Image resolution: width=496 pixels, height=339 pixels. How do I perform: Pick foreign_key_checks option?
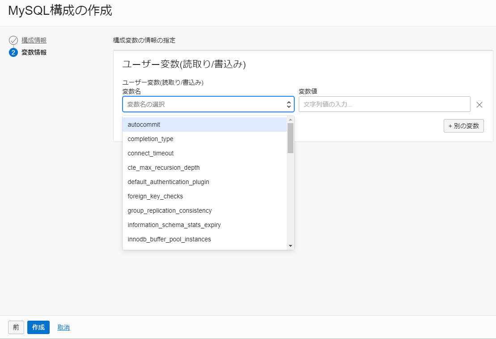click(x=204, y=196)
